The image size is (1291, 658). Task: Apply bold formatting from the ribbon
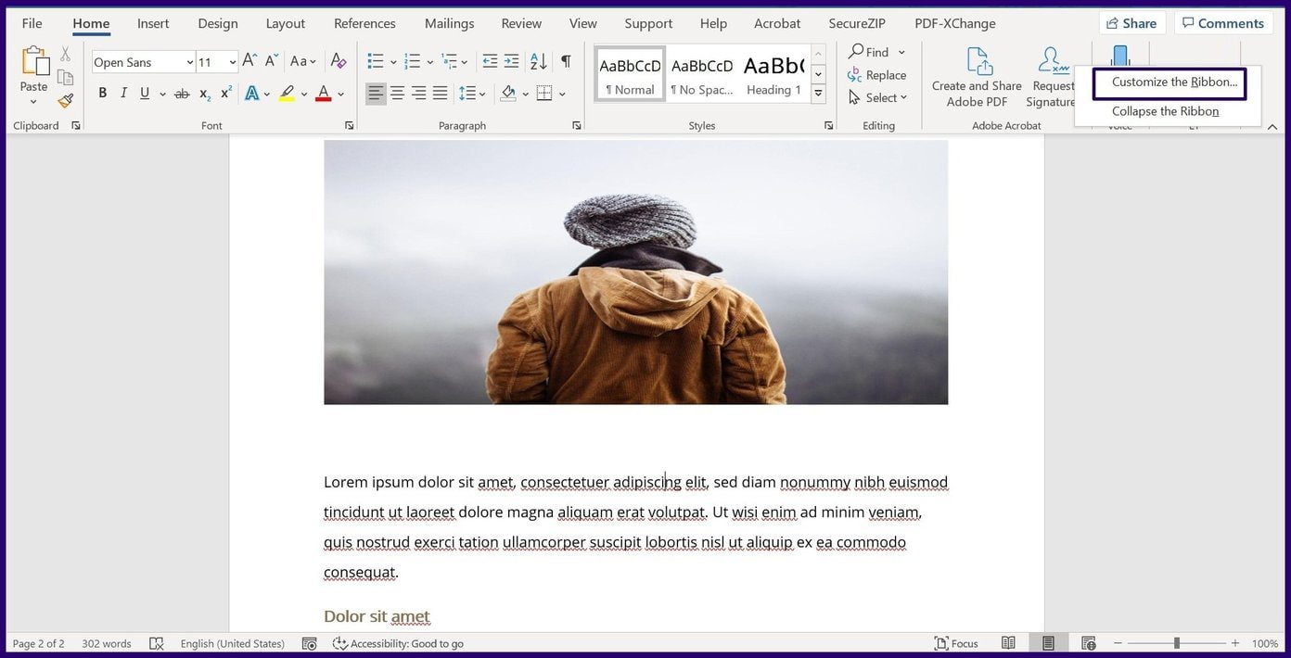[102, 93]
